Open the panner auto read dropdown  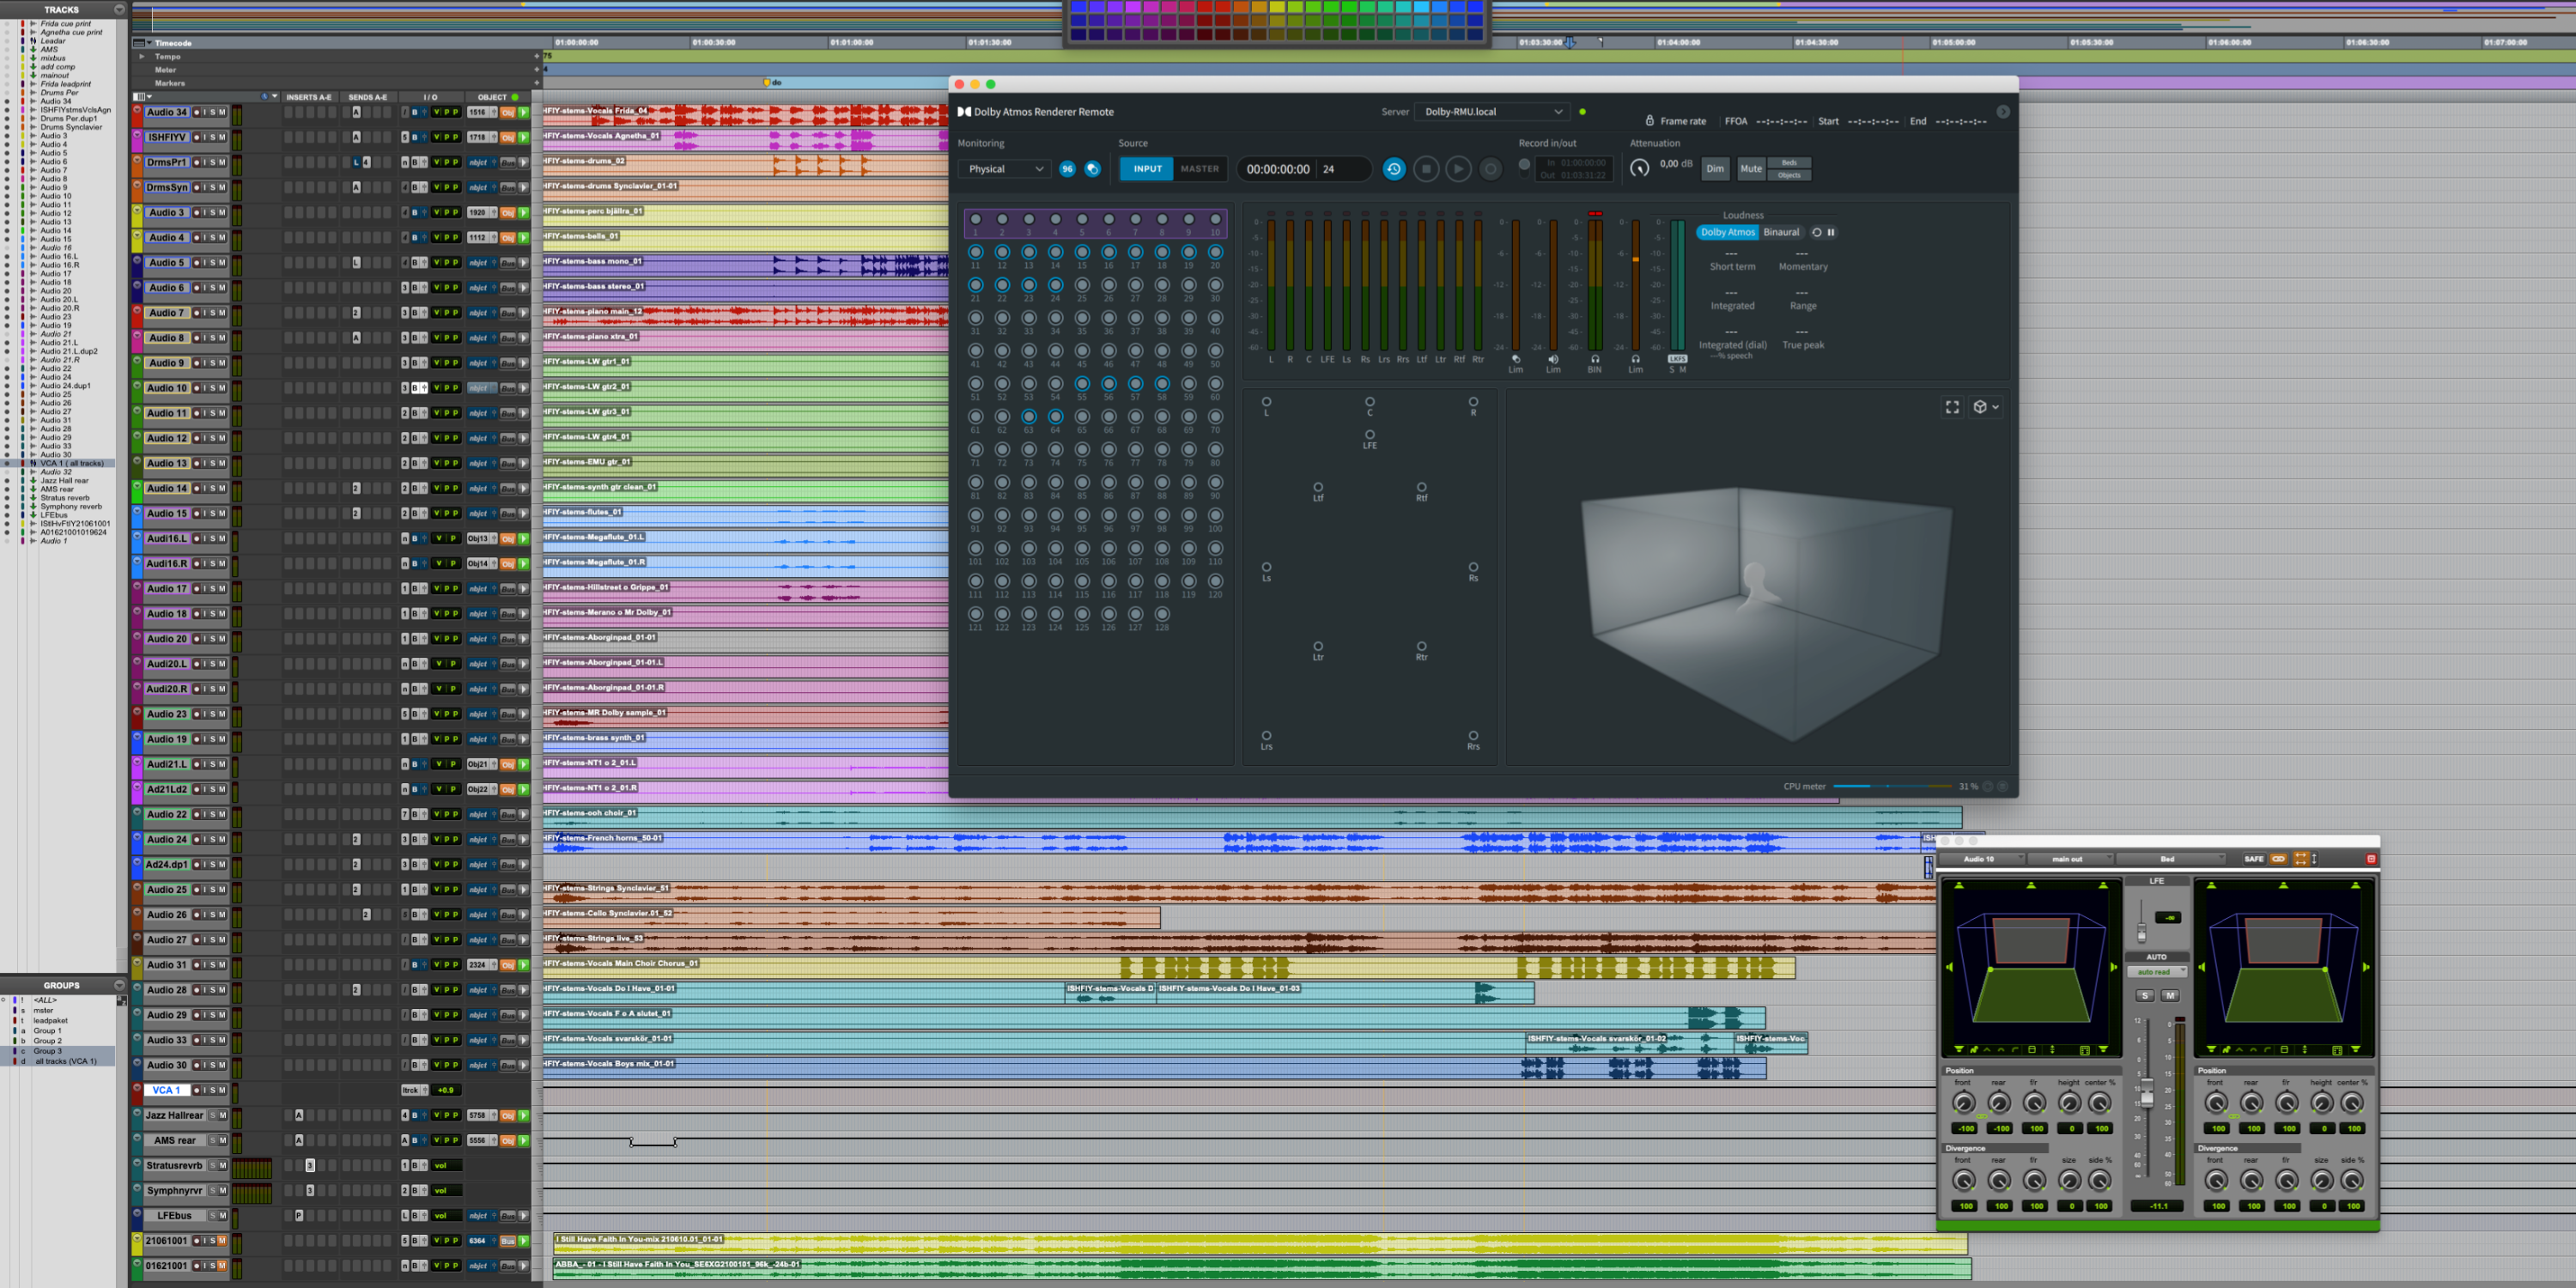point(2157,972)
